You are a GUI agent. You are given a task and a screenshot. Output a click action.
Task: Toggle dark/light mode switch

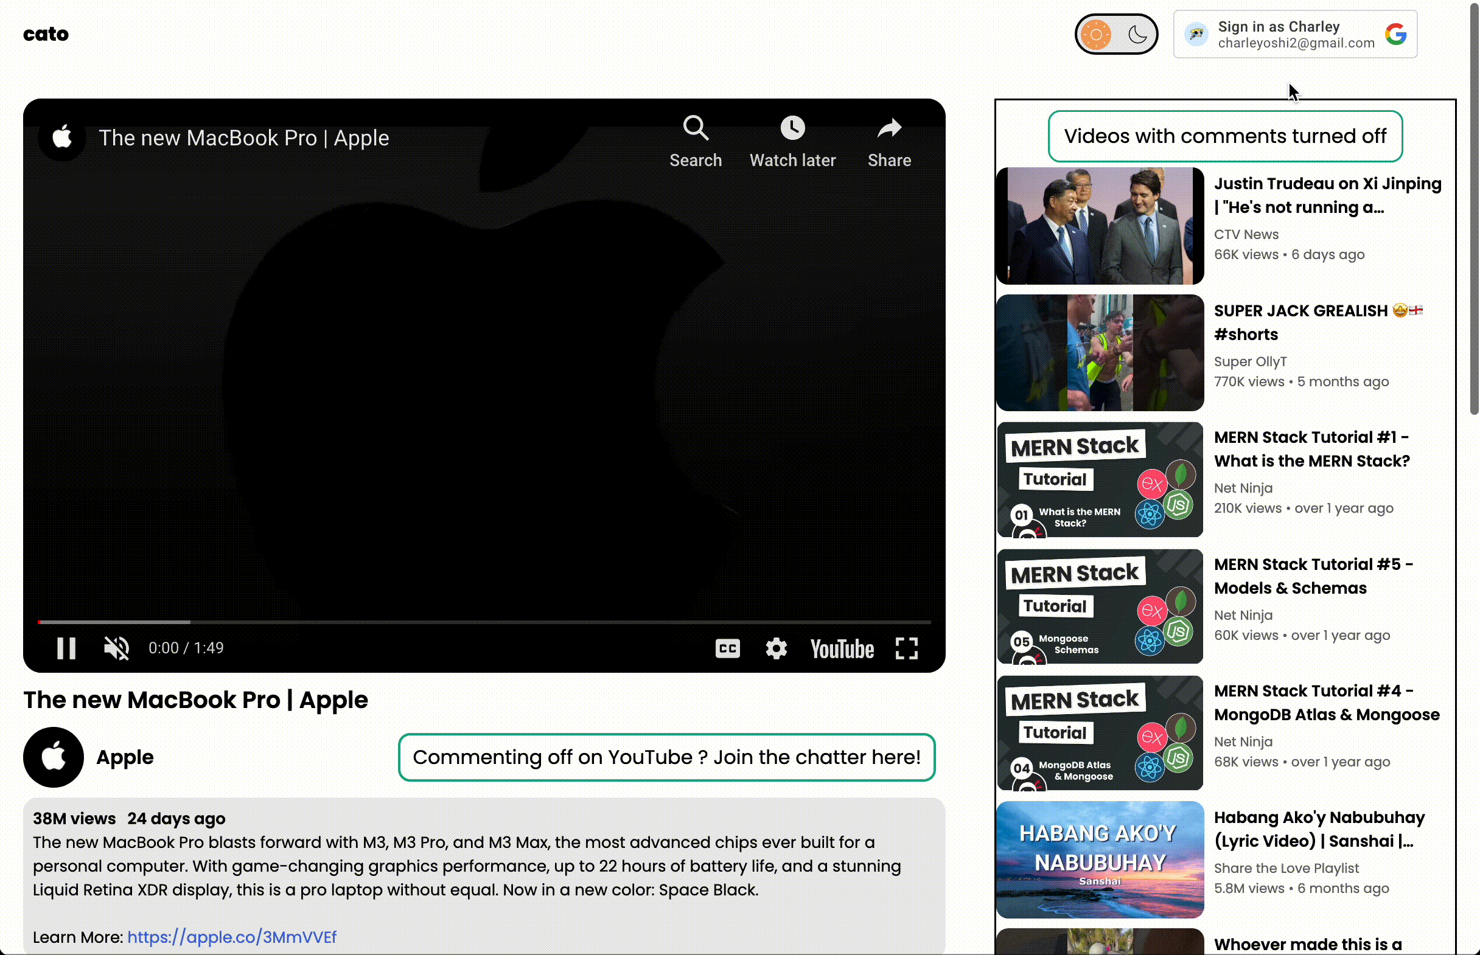point(1117,35)
